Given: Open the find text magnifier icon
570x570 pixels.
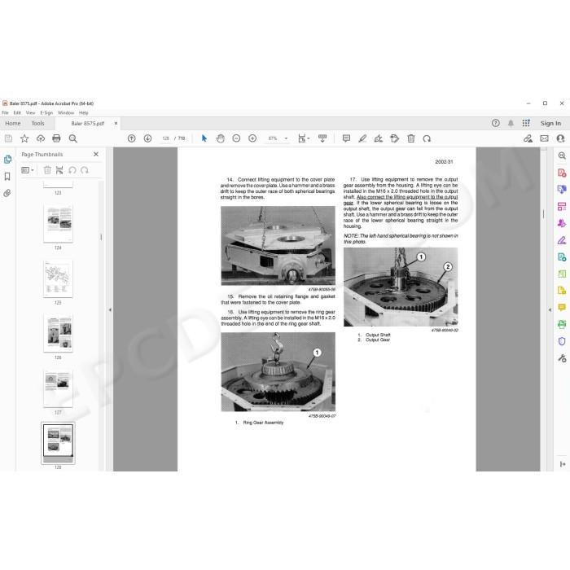Looking at the screenshot, I should [x=72, y=138].
